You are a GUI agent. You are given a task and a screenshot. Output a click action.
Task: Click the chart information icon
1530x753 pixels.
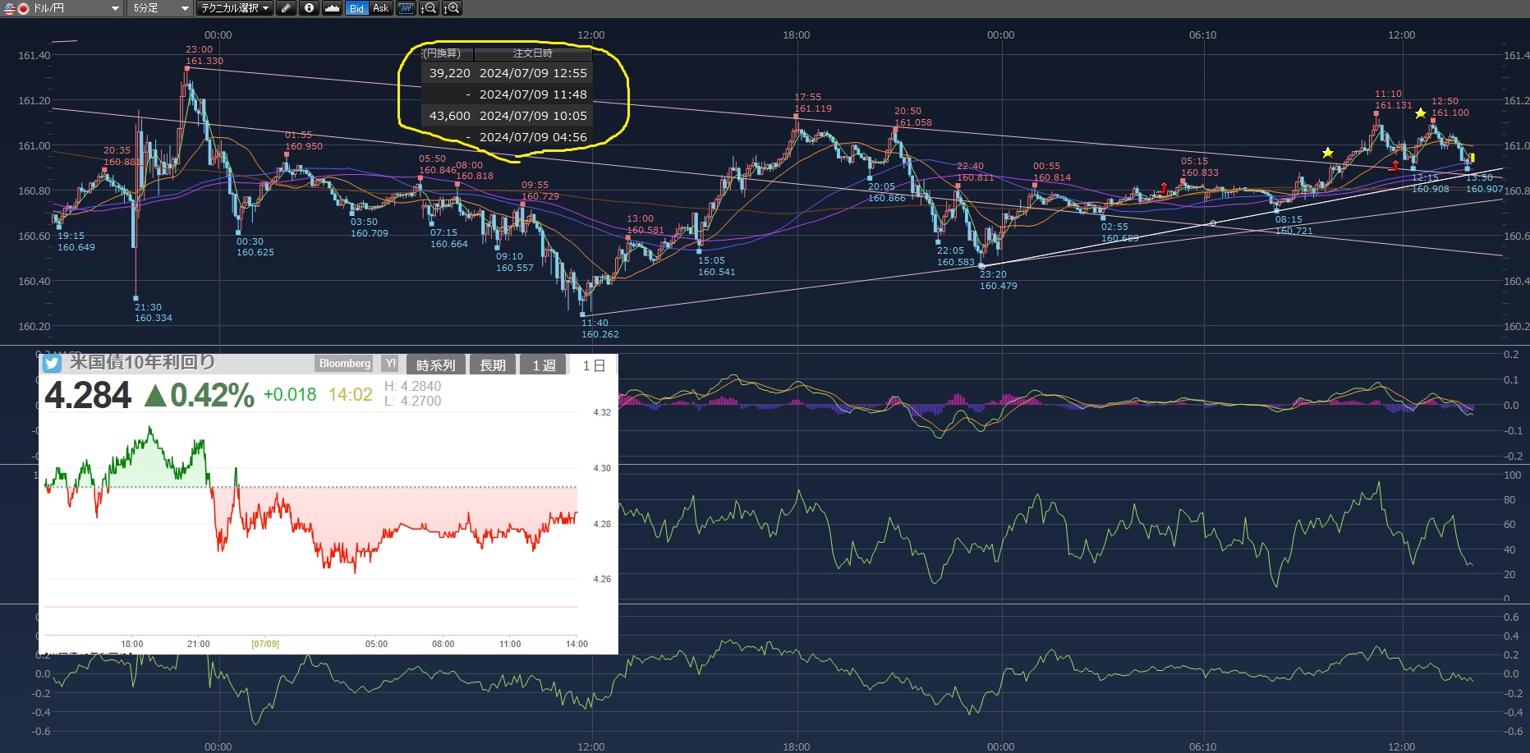309,8
